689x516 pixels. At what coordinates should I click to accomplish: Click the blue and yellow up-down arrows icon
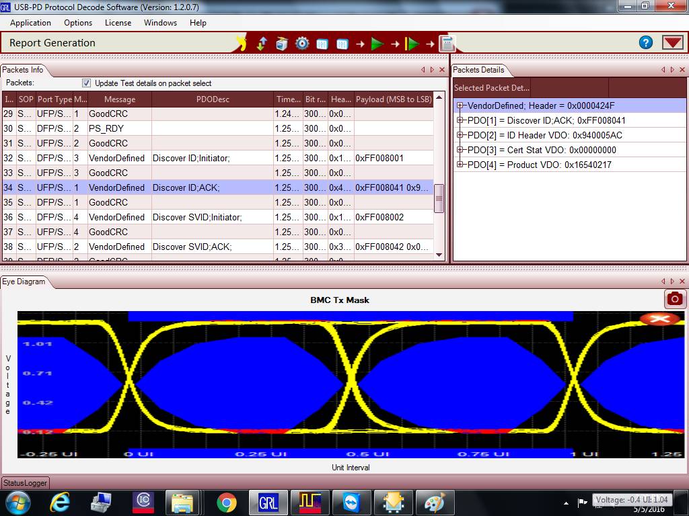tap(262, 44)
